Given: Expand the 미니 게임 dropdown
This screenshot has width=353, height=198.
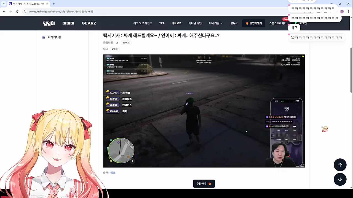Looking at the screenshot, I should coord(216,23).
